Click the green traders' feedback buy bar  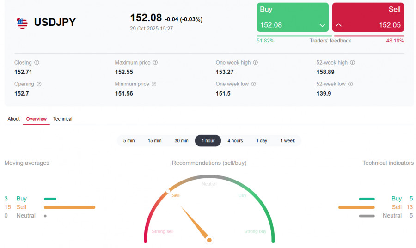tap(294, 36)
